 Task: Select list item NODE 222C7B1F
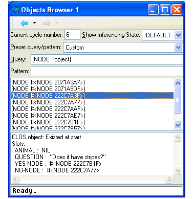pos(48,122)
